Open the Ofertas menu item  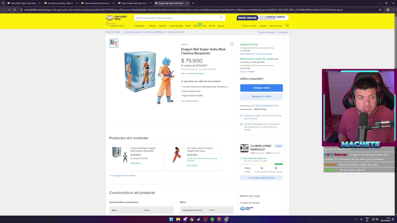[x=152, y=26]
